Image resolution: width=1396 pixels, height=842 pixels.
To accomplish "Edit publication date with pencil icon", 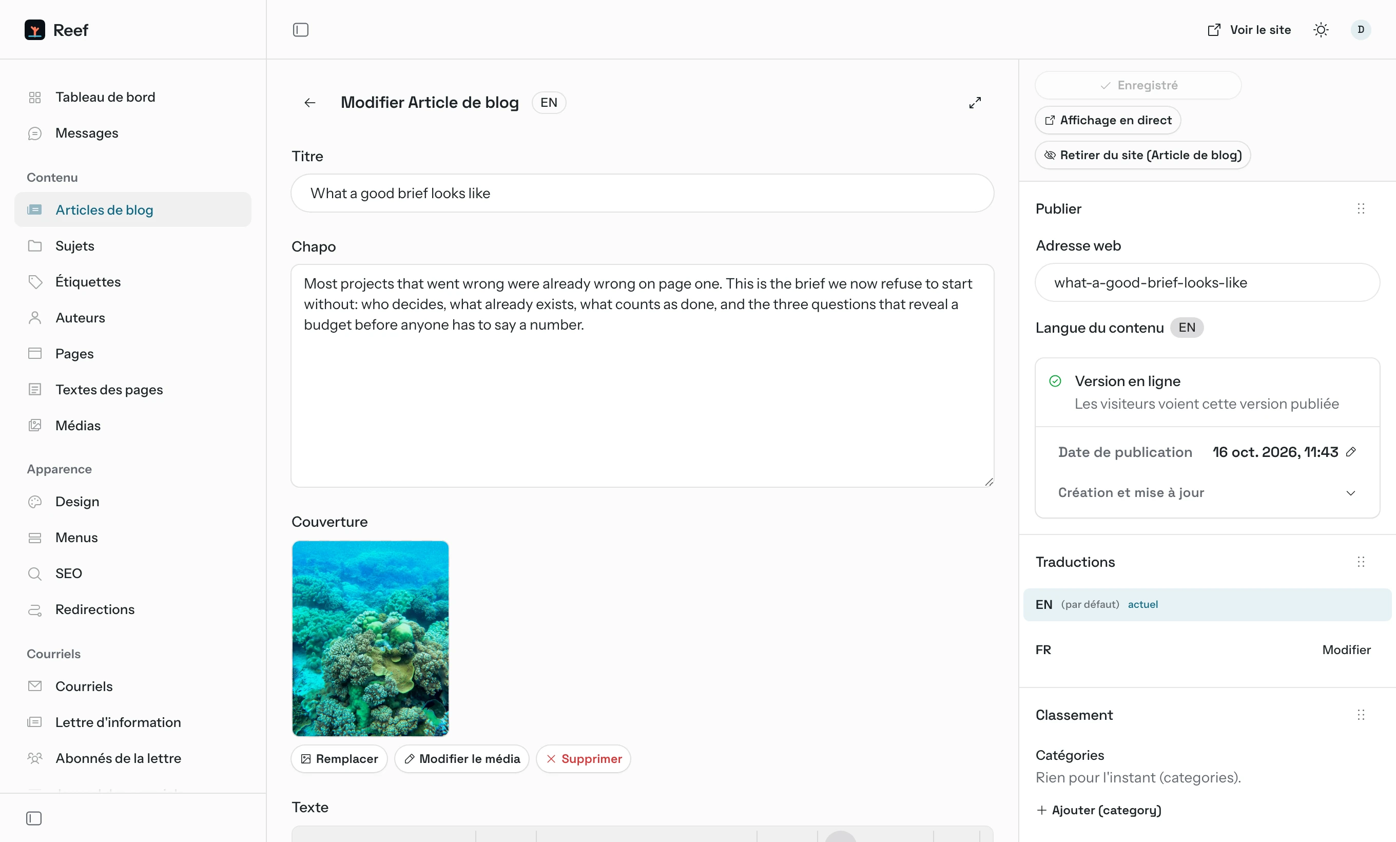I will coord(1351,452).
